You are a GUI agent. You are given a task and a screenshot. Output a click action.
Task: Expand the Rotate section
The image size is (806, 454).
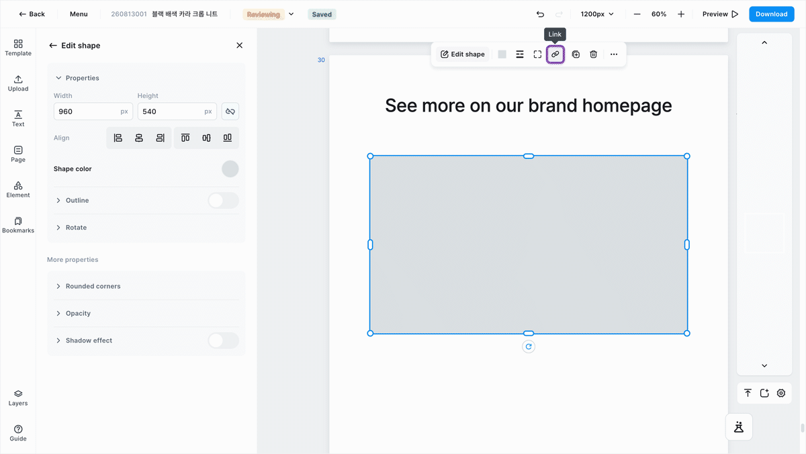[x=71, y=228]
